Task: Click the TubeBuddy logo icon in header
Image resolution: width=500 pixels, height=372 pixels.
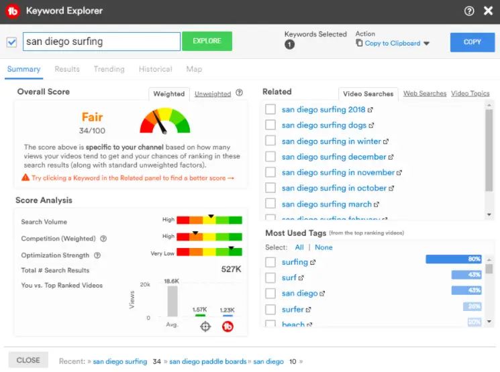Action: [13, 11]
